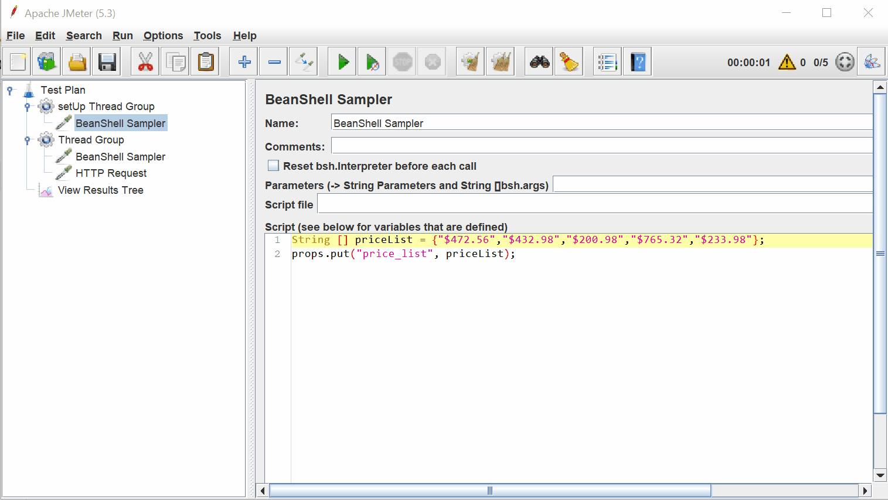
Task: Enable Reset bsh.Interpreter before each call
Action: pos(273,165)
